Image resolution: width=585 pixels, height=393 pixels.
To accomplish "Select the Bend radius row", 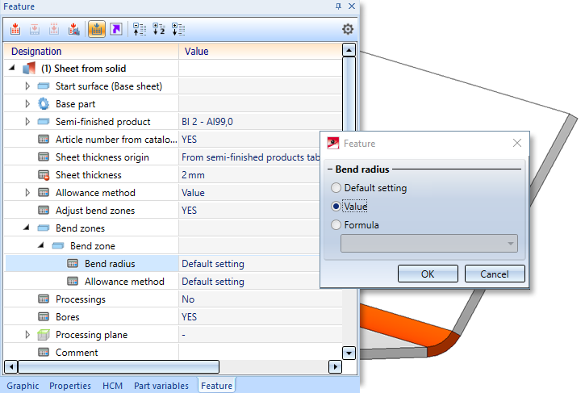I will [163, 264].
